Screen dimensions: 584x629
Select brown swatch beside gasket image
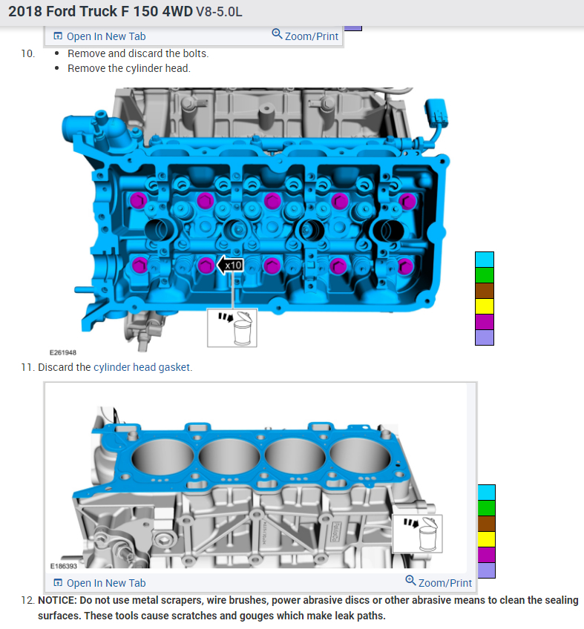(x=487, y=524)
